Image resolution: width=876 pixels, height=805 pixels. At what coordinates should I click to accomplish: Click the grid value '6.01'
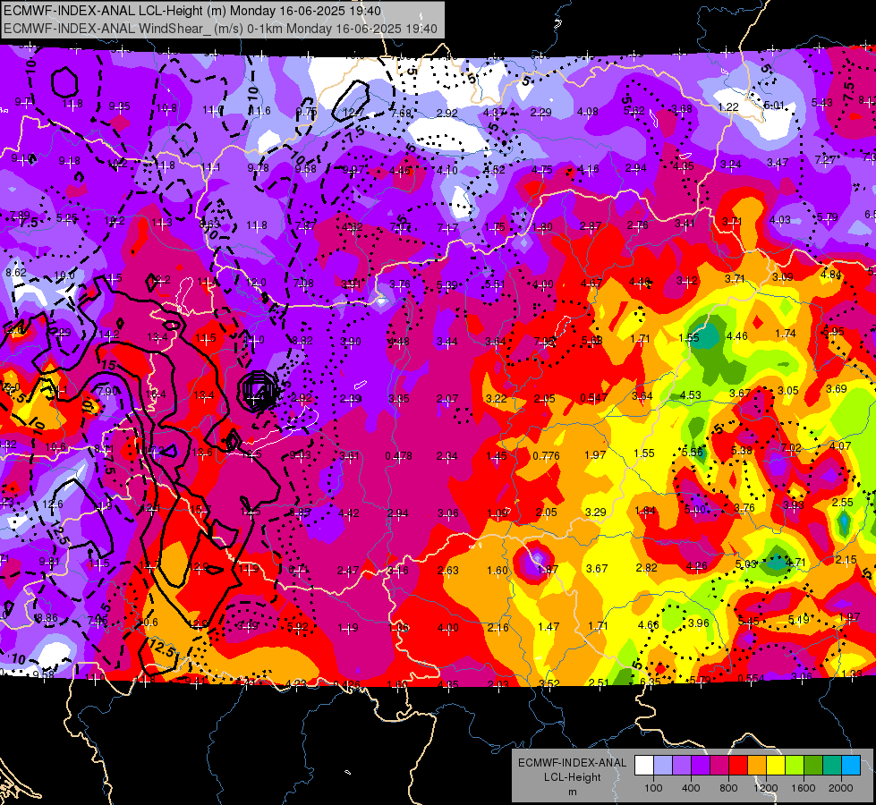click(x=774, y=105)
